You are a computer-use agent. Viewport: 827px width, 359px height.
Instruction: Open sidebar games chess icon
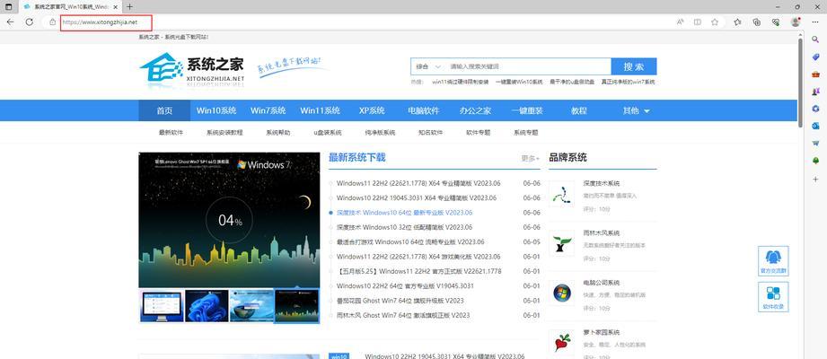pyautogui.click(x=815, y=92)
